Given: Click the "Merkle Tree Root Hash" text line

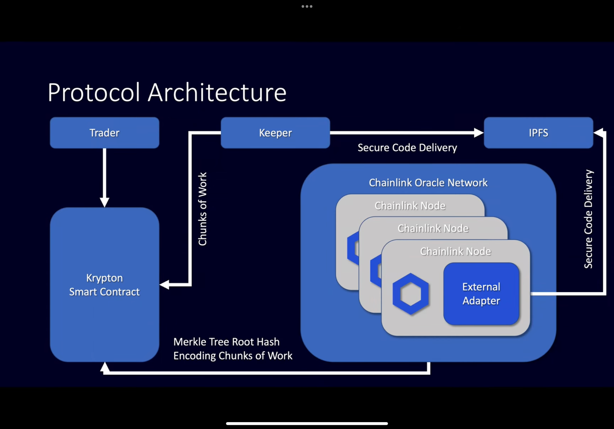Looking at the screenshot, I should tap(226, 342).
